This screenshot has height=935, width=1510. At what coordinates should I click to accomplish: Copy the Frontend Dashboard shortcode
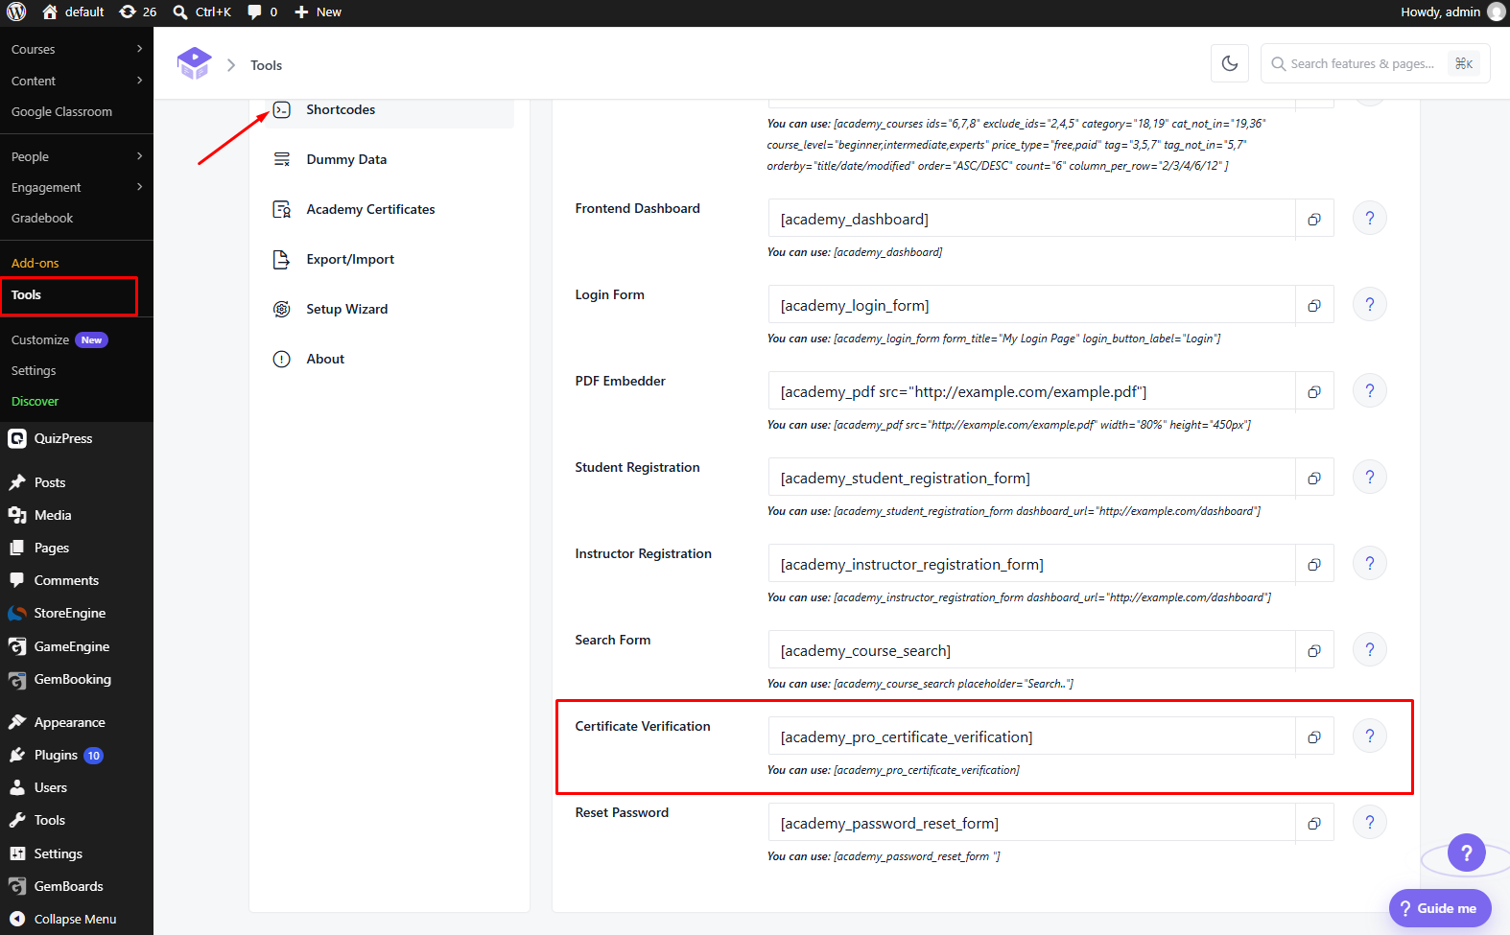(x=1314, y=219)
